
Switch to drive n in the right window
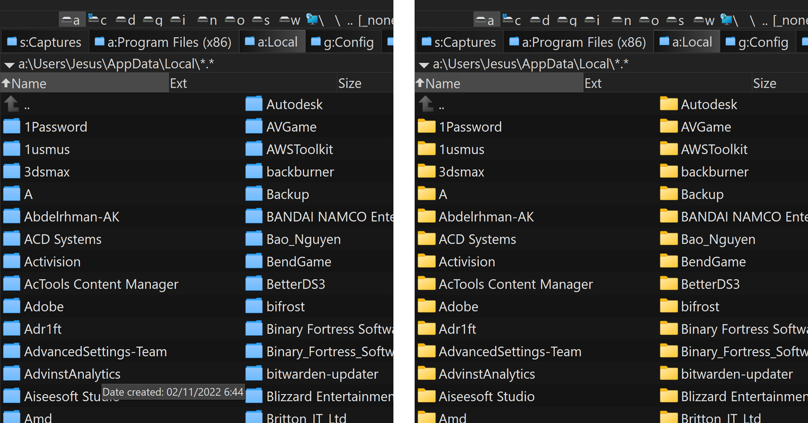[621, 20]
